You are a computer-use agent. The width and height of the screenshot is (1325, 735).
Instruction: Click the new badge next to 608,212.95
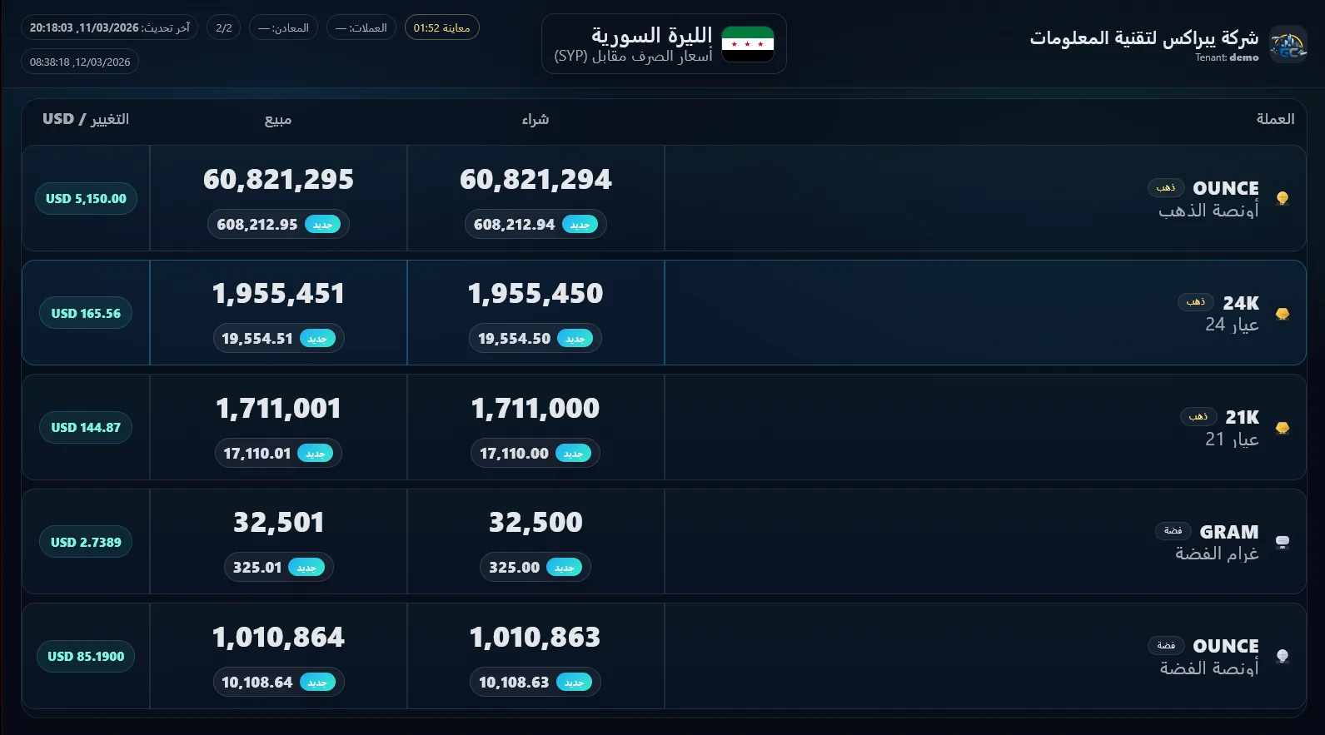[x=322, y=225]
